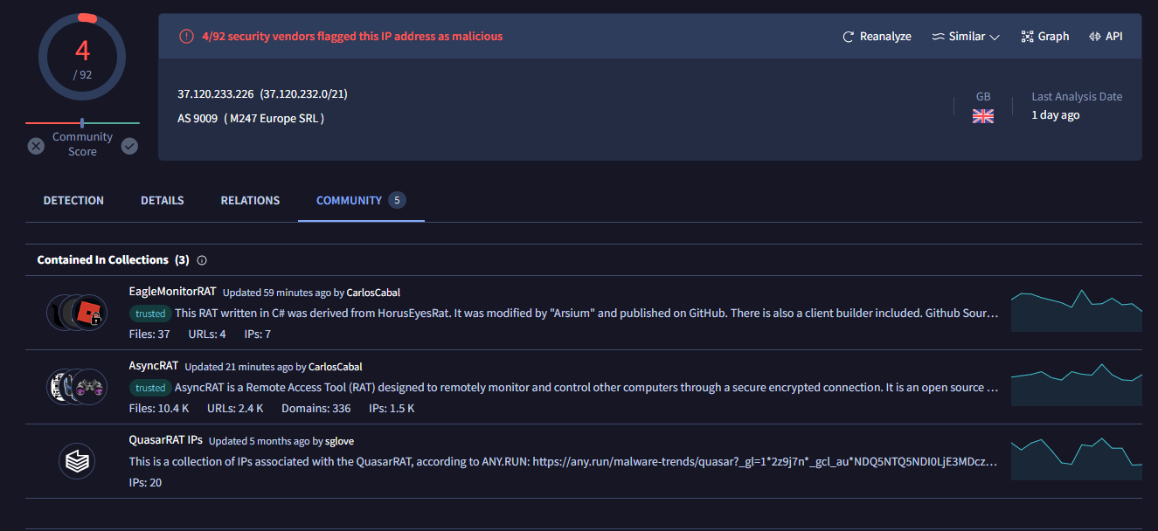Click the QuasarRAT IPs stack icon
This screenshot has height=531, width=1158.
pyautogui.click(x=77, y=461)
